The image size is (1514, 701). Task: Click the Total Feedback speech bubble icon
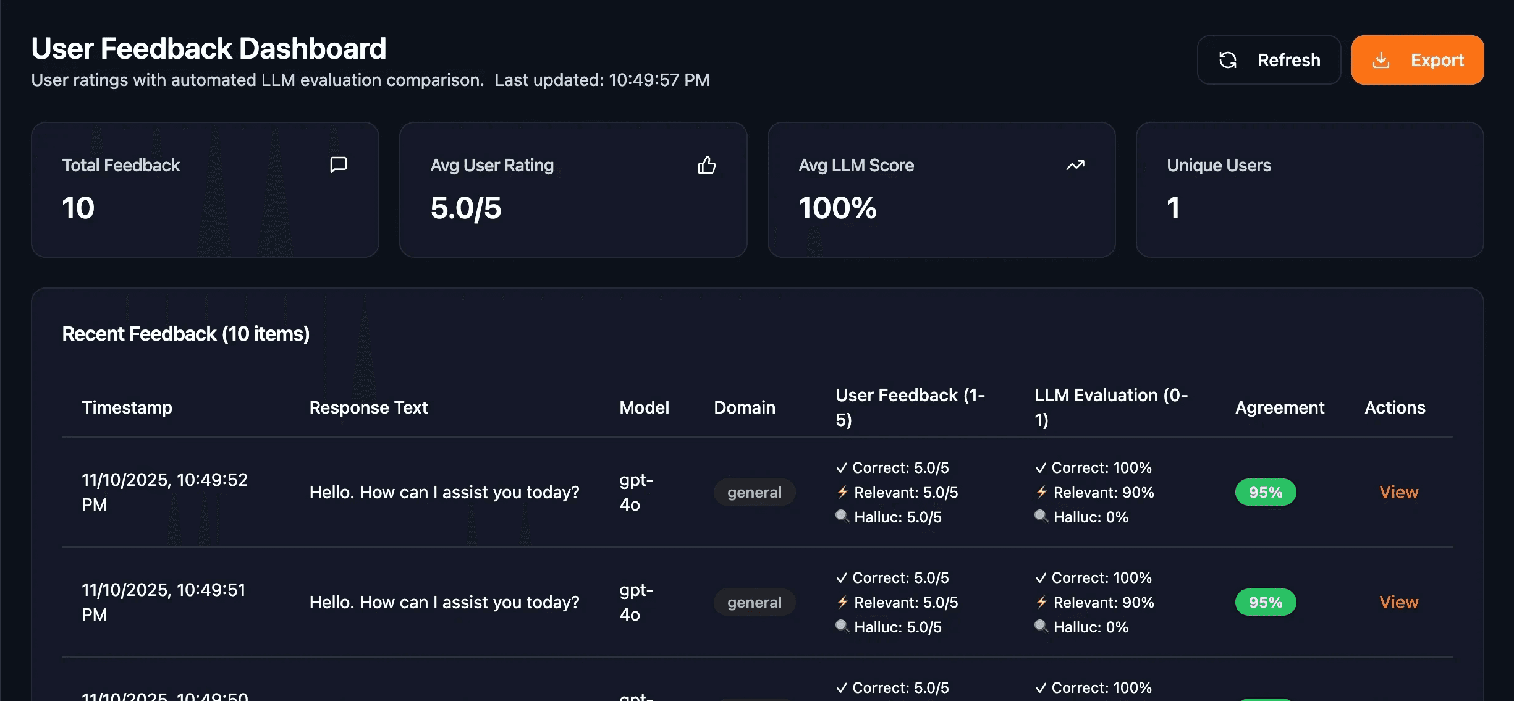(338, 165)
